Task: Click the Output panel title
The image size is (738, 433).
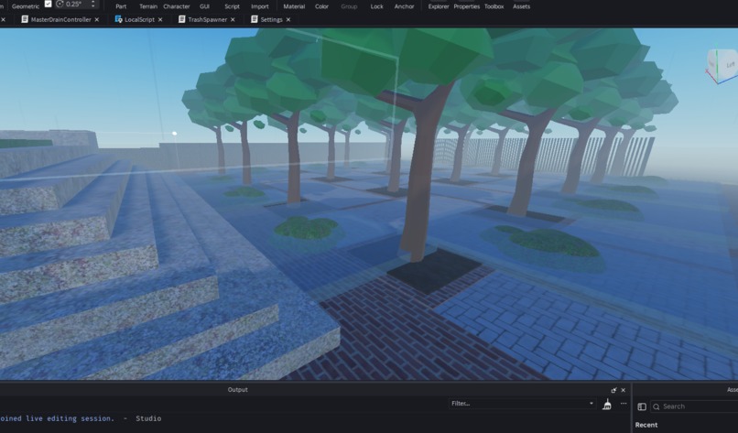Action: pyautogui.click(x=238, y=390)
